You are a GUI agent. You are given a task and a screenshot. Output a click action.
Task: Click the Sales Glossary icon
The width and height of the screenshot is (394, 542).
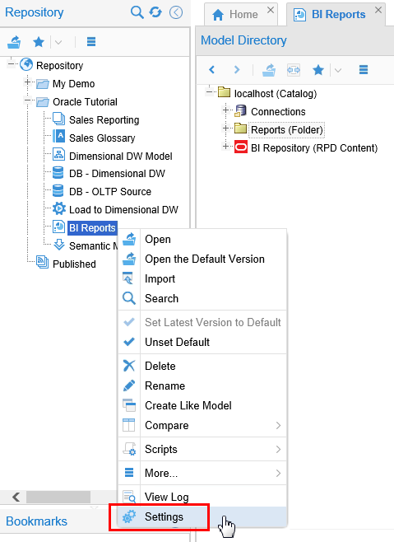click(x=59, y=136)
